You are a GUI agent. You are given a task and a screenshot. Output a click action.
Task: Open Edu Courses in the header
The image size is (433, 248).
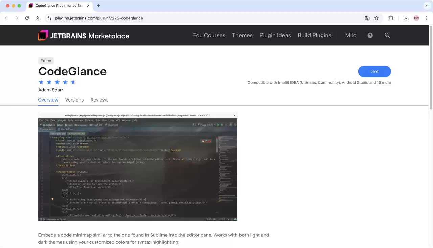(x=209, y=35)
